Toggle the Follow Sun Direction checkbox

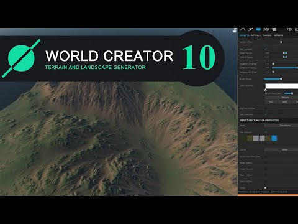click(266, 157)
